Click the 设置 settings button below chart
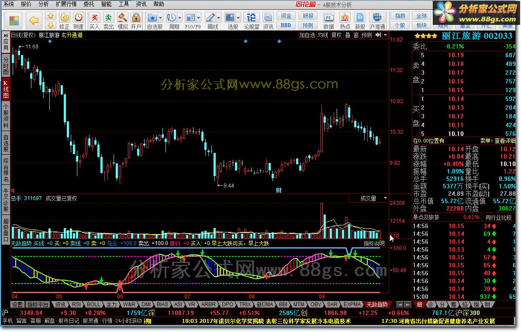 click(17, 304)
